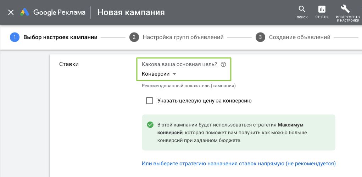
Task: Go to step Выбор настроек кампании
Action: click(60, 37)
